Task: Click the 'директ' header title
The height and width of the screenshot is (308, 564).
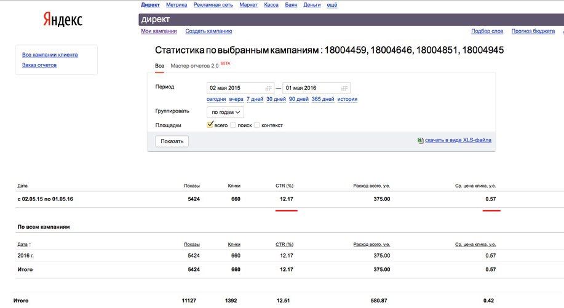Action: (156, 20)
